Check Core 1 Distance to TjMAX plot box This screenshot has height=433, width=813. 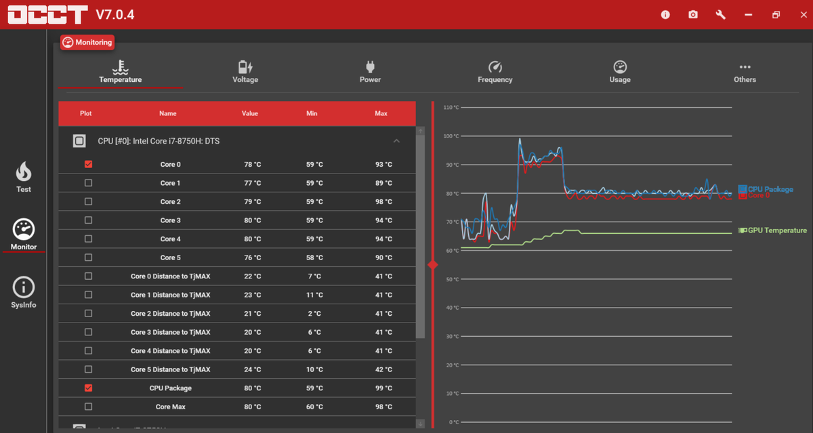coord(88,295)
